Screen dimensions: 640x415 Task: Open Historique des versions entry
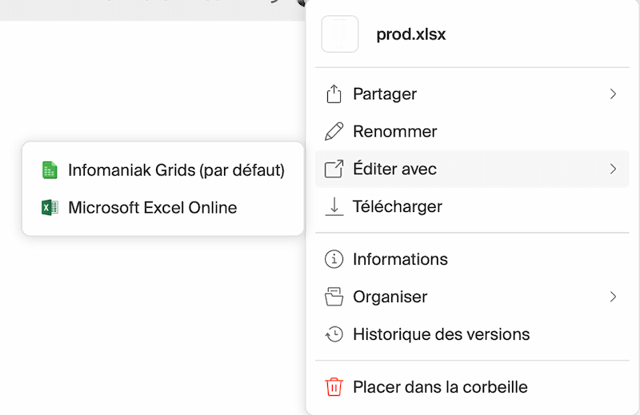[x=441, y=333]
